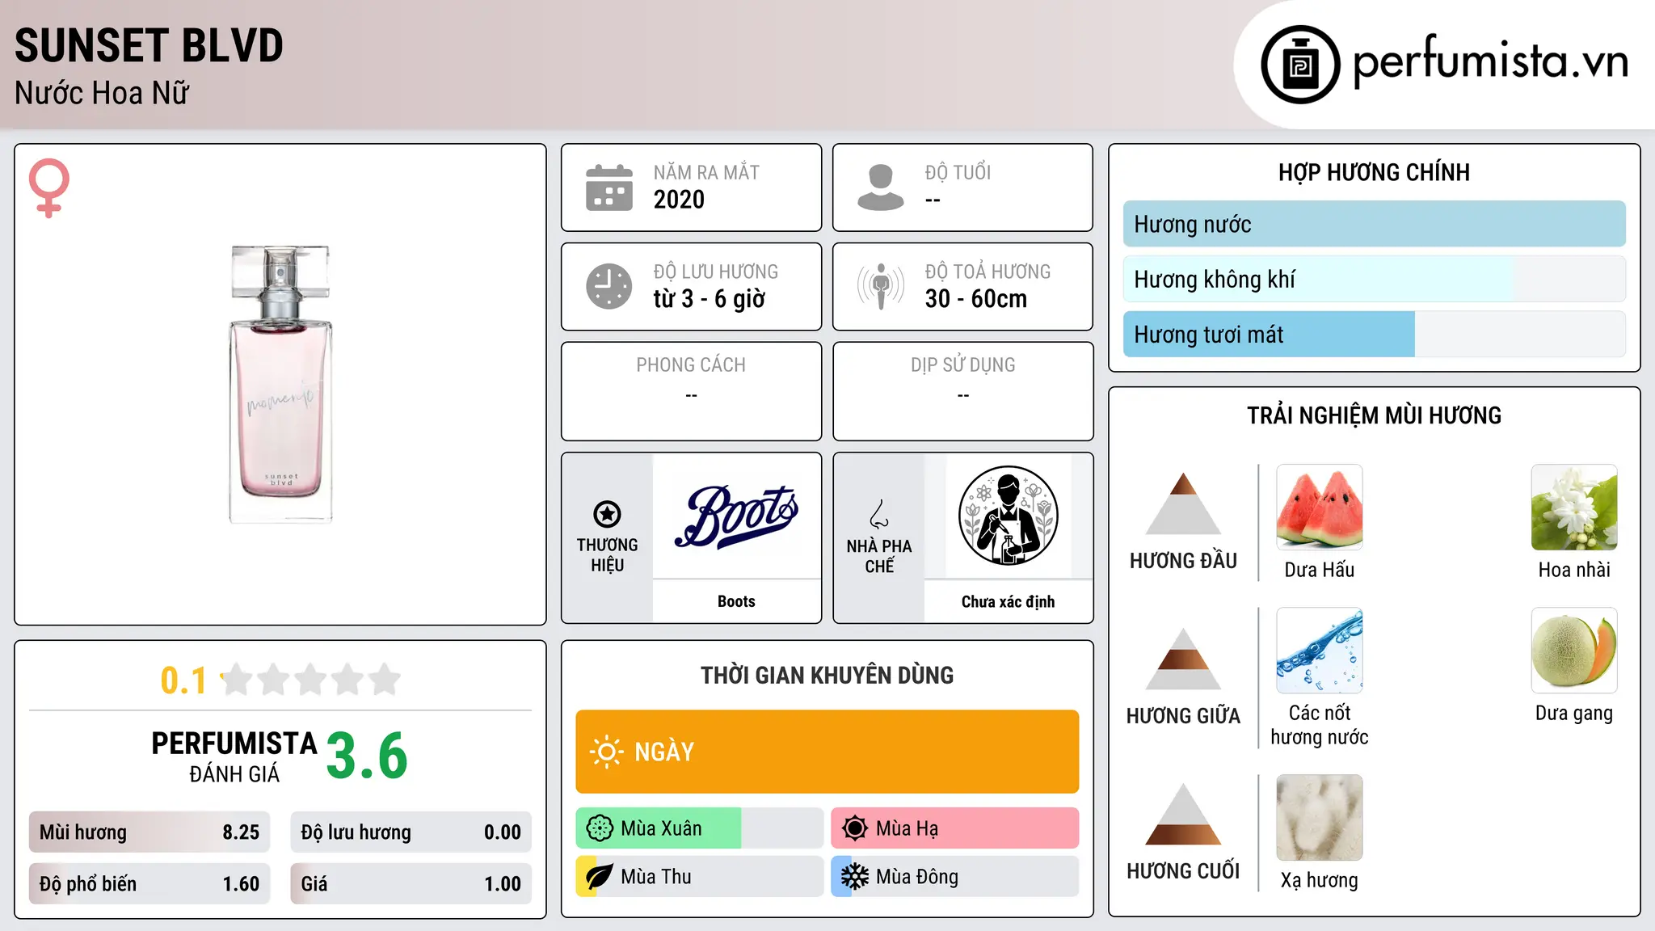Click the SUNSET BLVD title
Screen dimensions: 1655x931
coord(149,45)
